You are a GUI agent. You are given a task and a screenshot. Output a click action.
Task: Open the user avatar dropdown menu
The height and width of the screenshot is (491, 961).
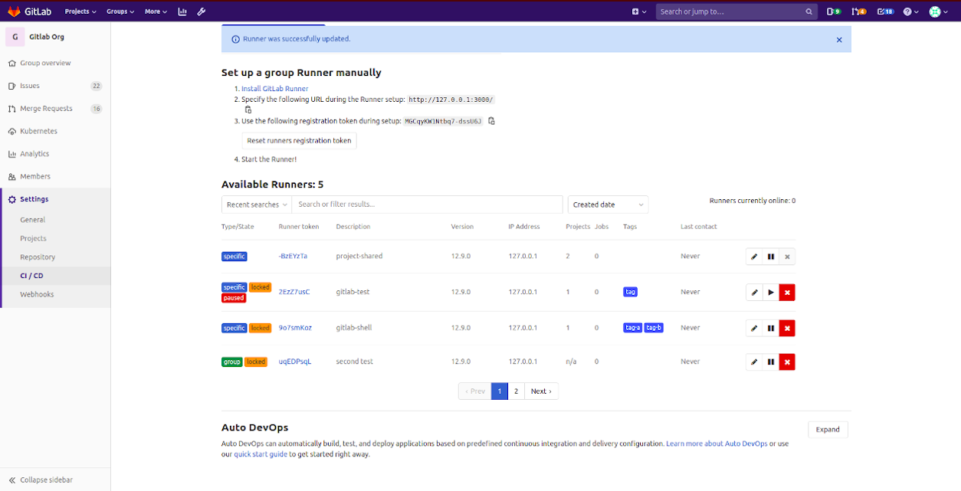click(936, 11)
